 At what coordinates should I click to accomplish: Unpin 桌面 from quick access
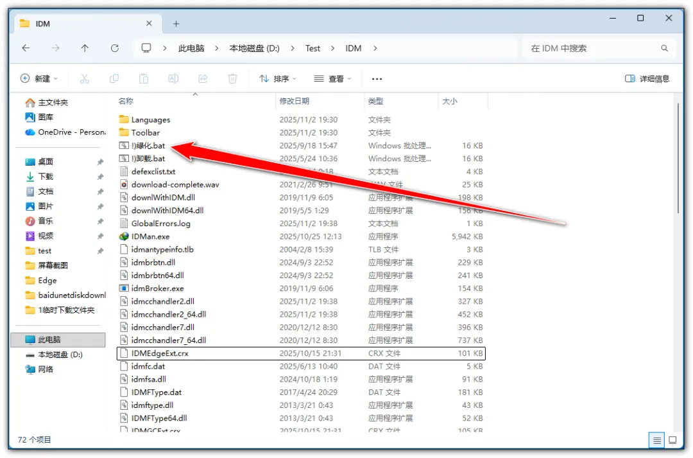[100, 162]
